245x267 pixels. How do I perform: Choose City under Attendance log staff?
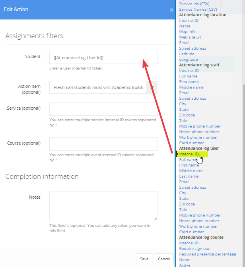click(183, 104)
